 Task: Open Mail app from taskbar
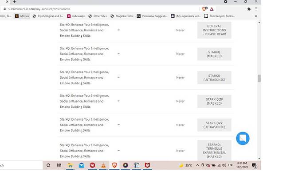(x=82, y=165)
